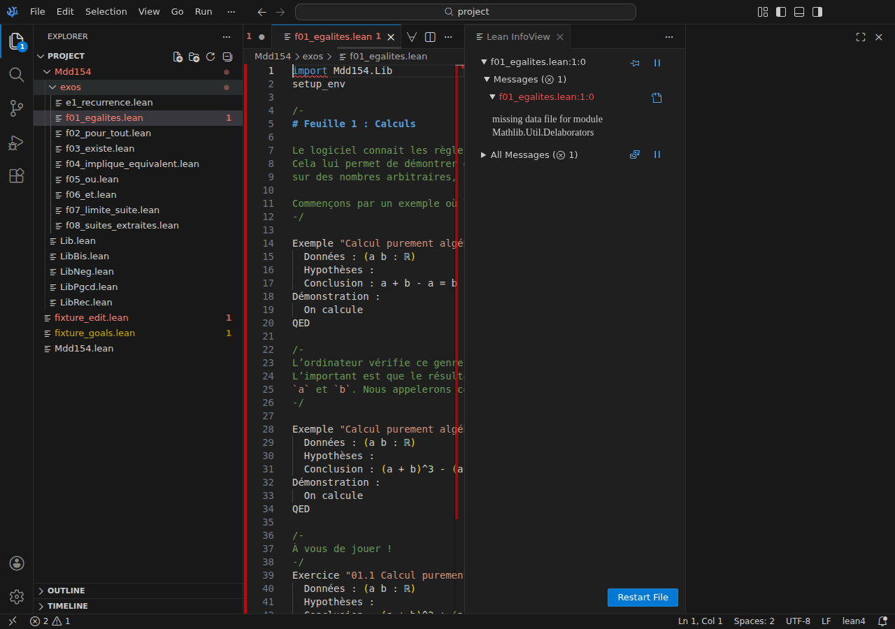
Task: Split the editor to the right
Action: pos(431,37)
